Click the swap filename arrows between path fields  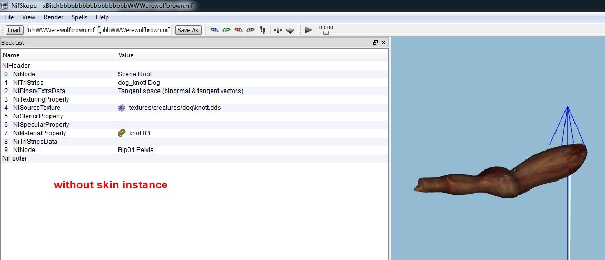coord(100,30)
